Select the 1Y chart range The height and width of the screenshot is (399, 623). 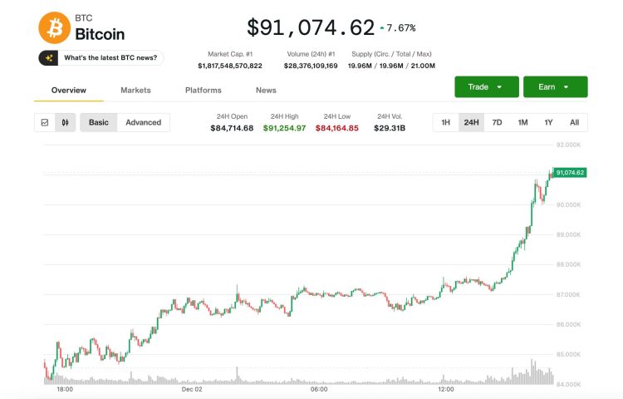pyautogui.click(x=548, y=122)
